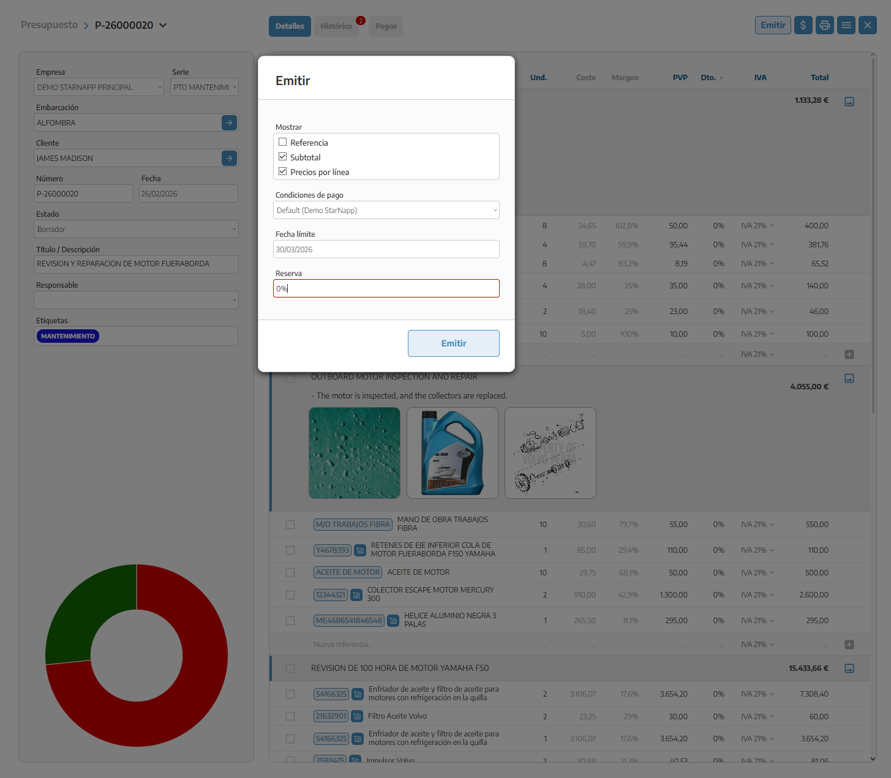This screenshot has width=891, height=778.
Task: Click image icon for the 1.133,28 € section
Action: tap(849, 102)
